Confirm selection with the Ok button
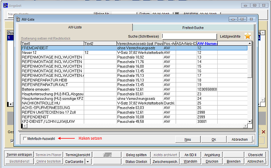This screenshot has height=168, width=271. click(x=214, y=139)
